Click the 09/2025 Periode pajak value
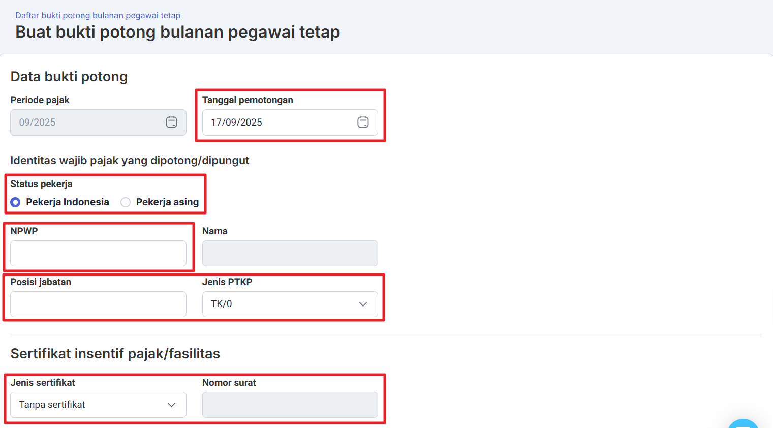 [x=38, y=123]
